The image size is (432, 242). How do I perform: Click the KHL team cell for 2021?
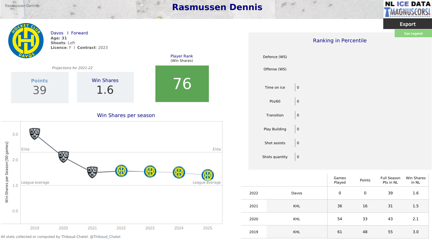point(297,206)
